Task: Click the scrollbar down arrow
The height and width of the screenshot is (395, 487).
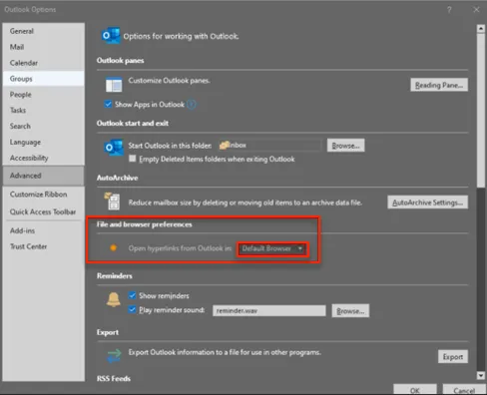Action: 481,375
